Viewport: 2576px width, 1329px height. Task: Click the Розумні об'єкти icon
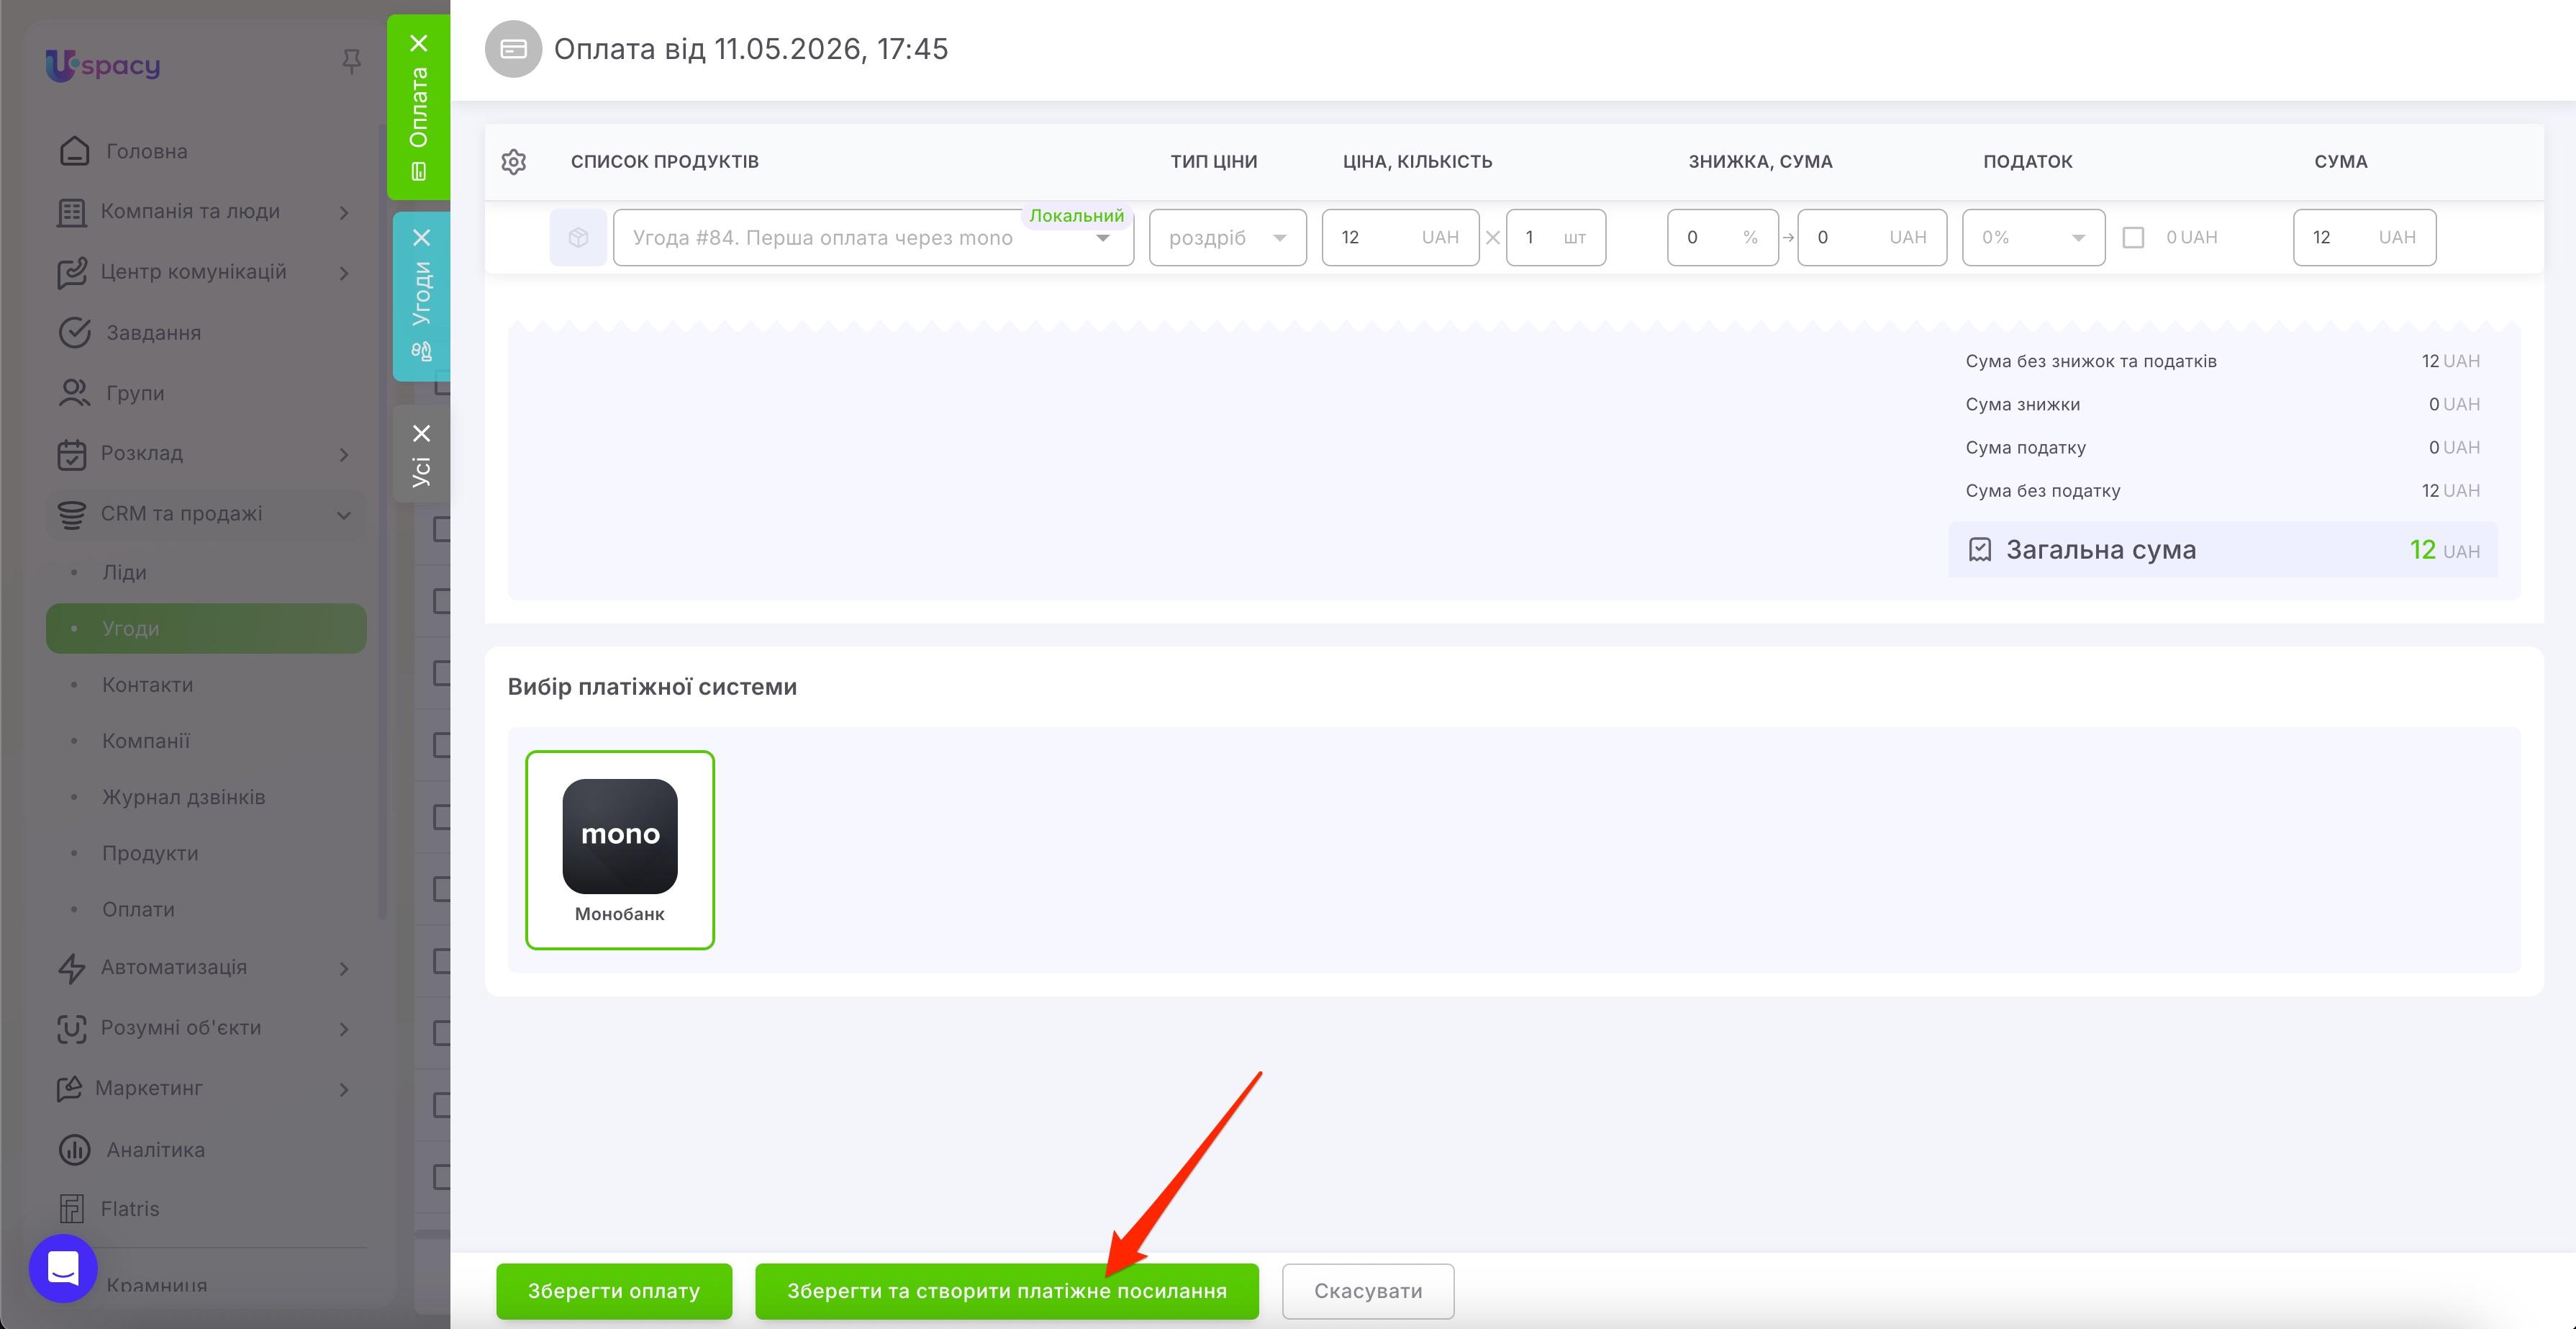(72, 1029)
